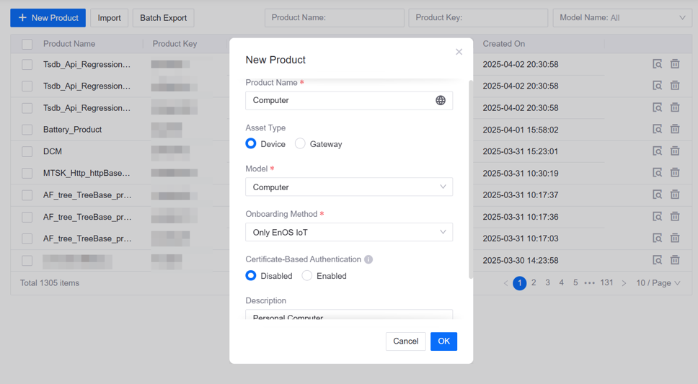Open the Model Name filter dropdown
The height and width of the screenshot is (384, 698).
pos(622,18)
